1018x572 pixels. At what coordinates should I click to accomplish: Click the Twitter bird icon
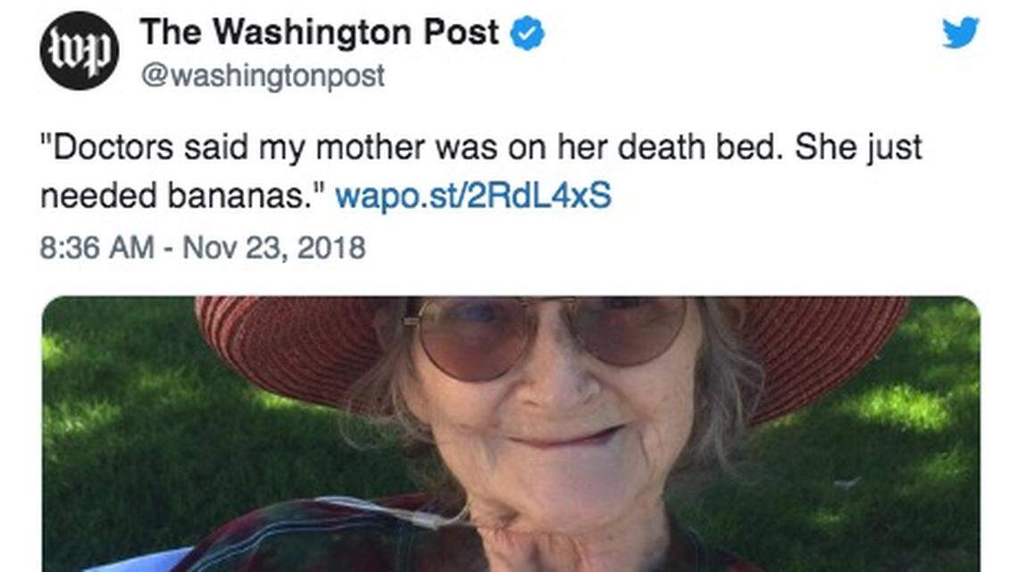(960, 33)
